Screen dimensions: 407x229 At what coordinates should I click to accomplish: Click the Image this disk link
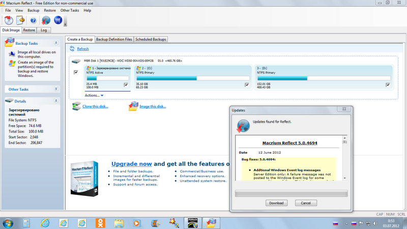tap(153, 106)
